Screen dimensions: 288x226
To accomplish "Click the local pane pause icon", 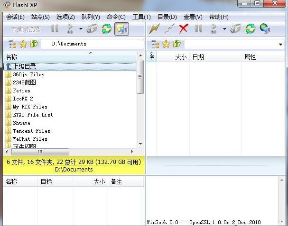I will pos(55,29).
